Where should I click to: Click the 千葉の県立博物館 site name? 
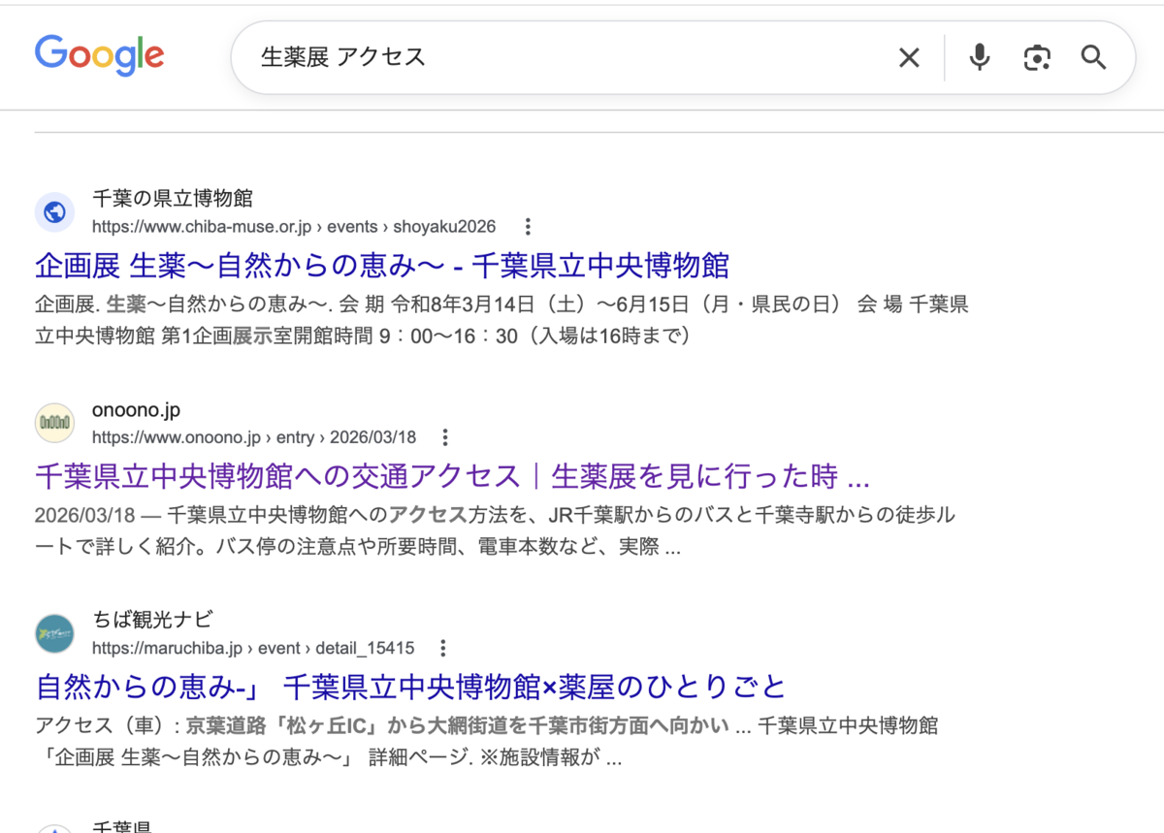point(173,199)
